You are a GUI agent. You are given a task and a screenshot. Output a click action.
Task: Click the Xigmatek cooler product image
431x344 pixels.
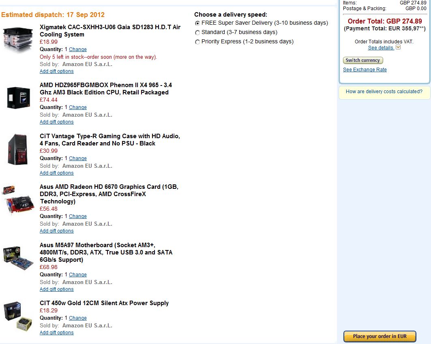click(17, 40)
